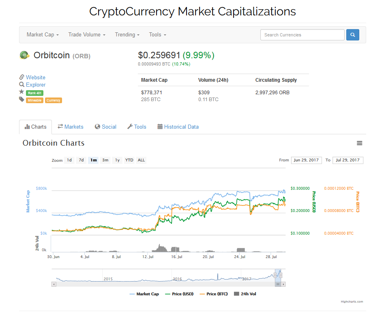Click the CryptoCurrency Market Capitalizations title
This screenshot has height=320, width=384.
coord(193,11)
